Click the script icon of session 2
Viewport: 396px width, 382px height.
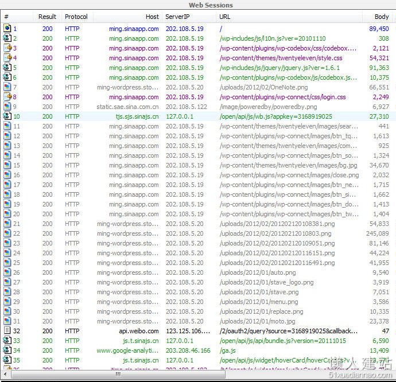click(x=7, y=38)
